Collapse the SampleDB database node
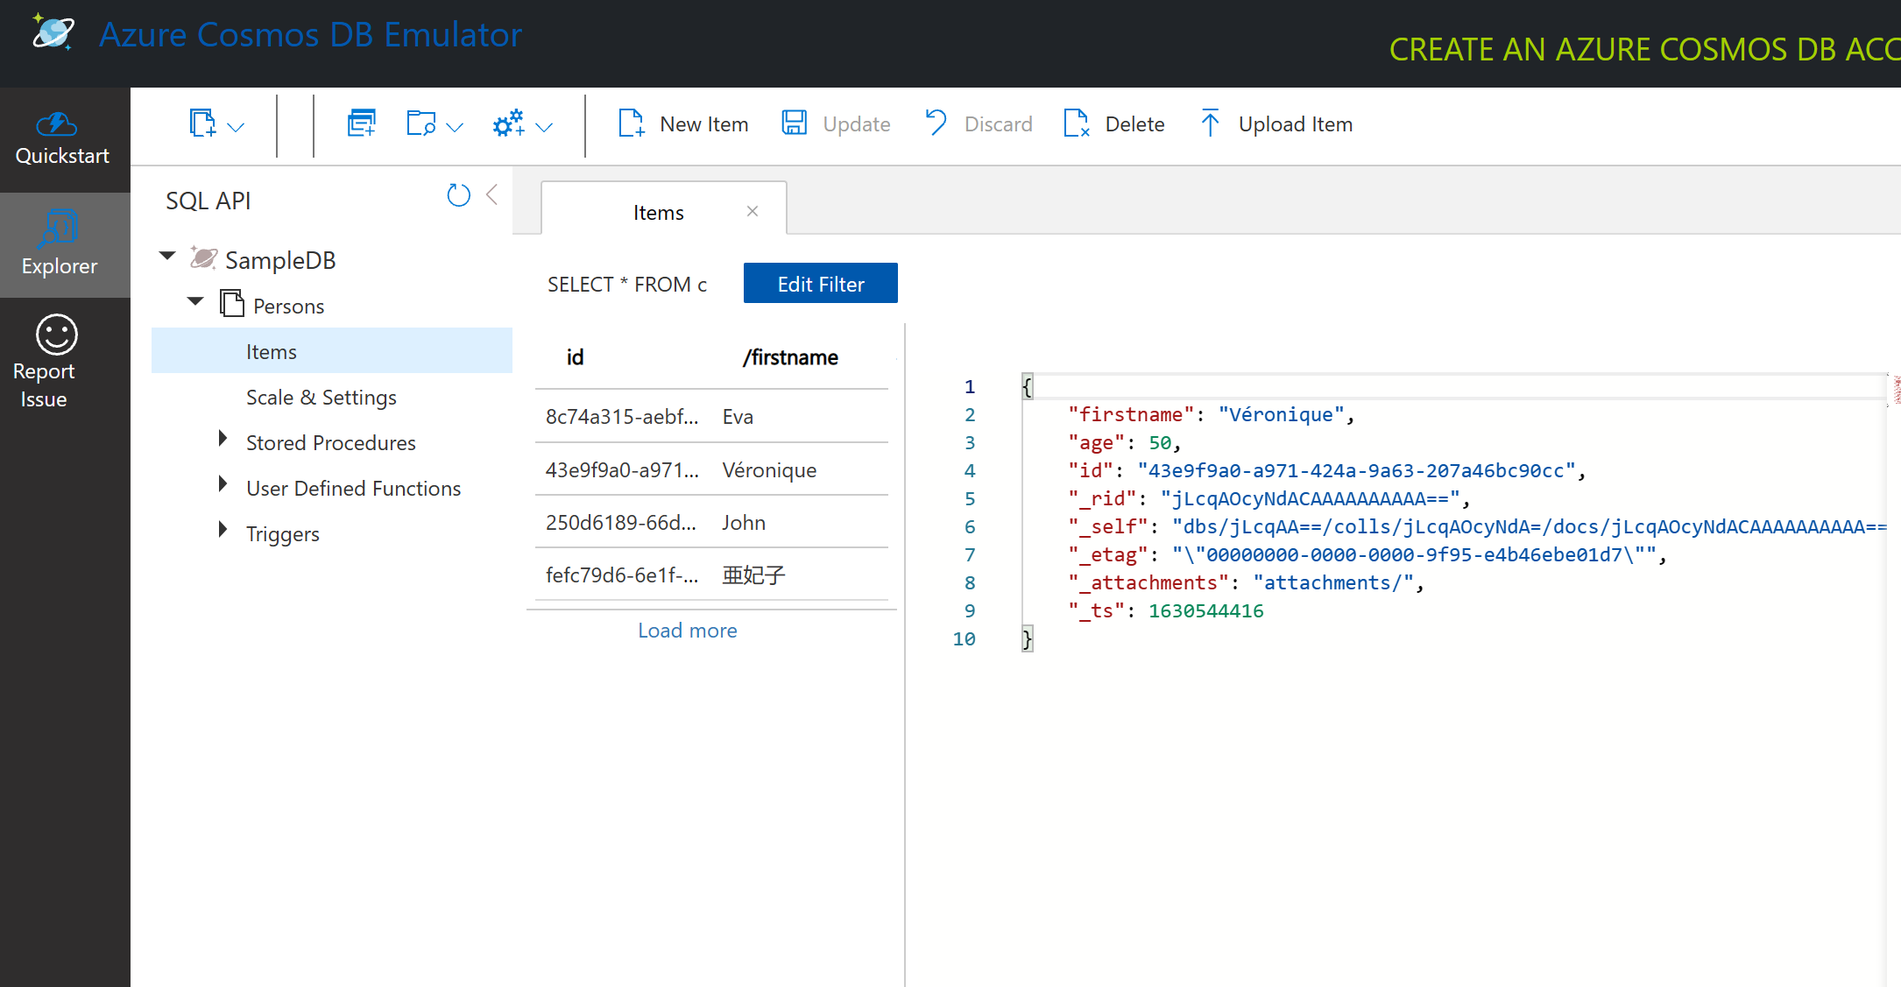This screenshot has width=1901, height=987. click(x=166, y=256)
